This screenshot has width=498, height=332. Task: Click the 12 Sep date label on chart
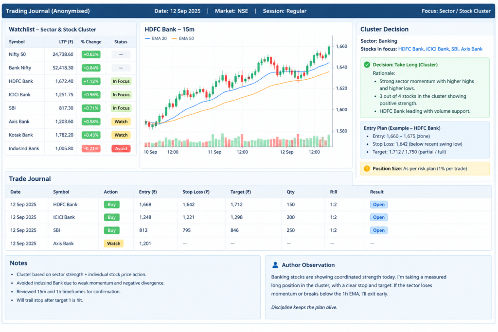286,152
